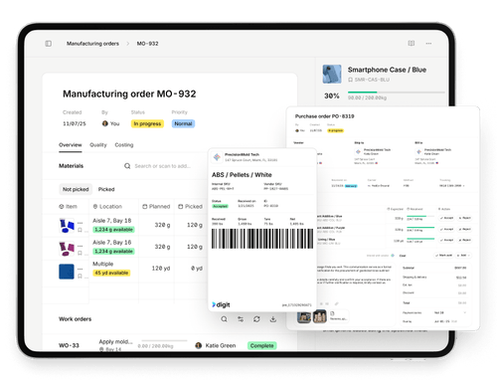497x382 pixels.
Task: Click the Item column header
Action: [68, 207]
